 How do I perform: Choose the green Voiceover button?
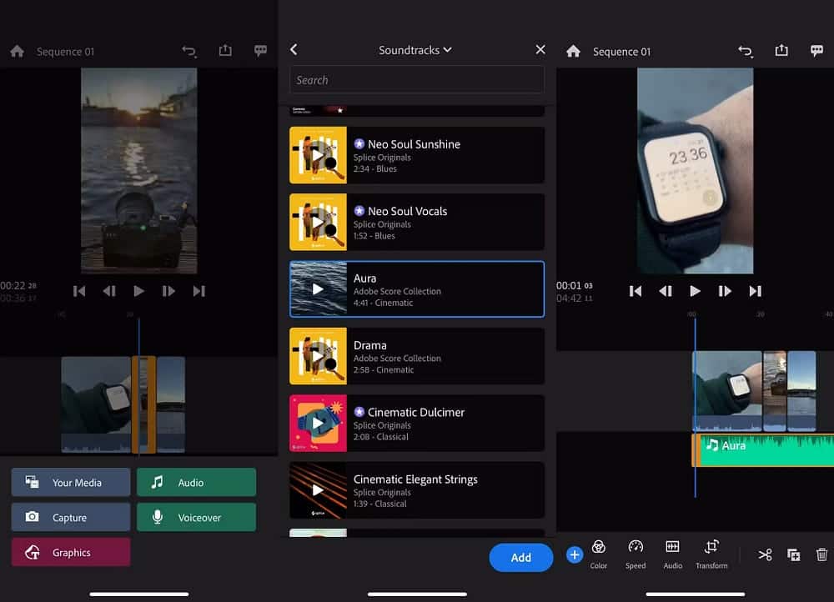point(196,517)
